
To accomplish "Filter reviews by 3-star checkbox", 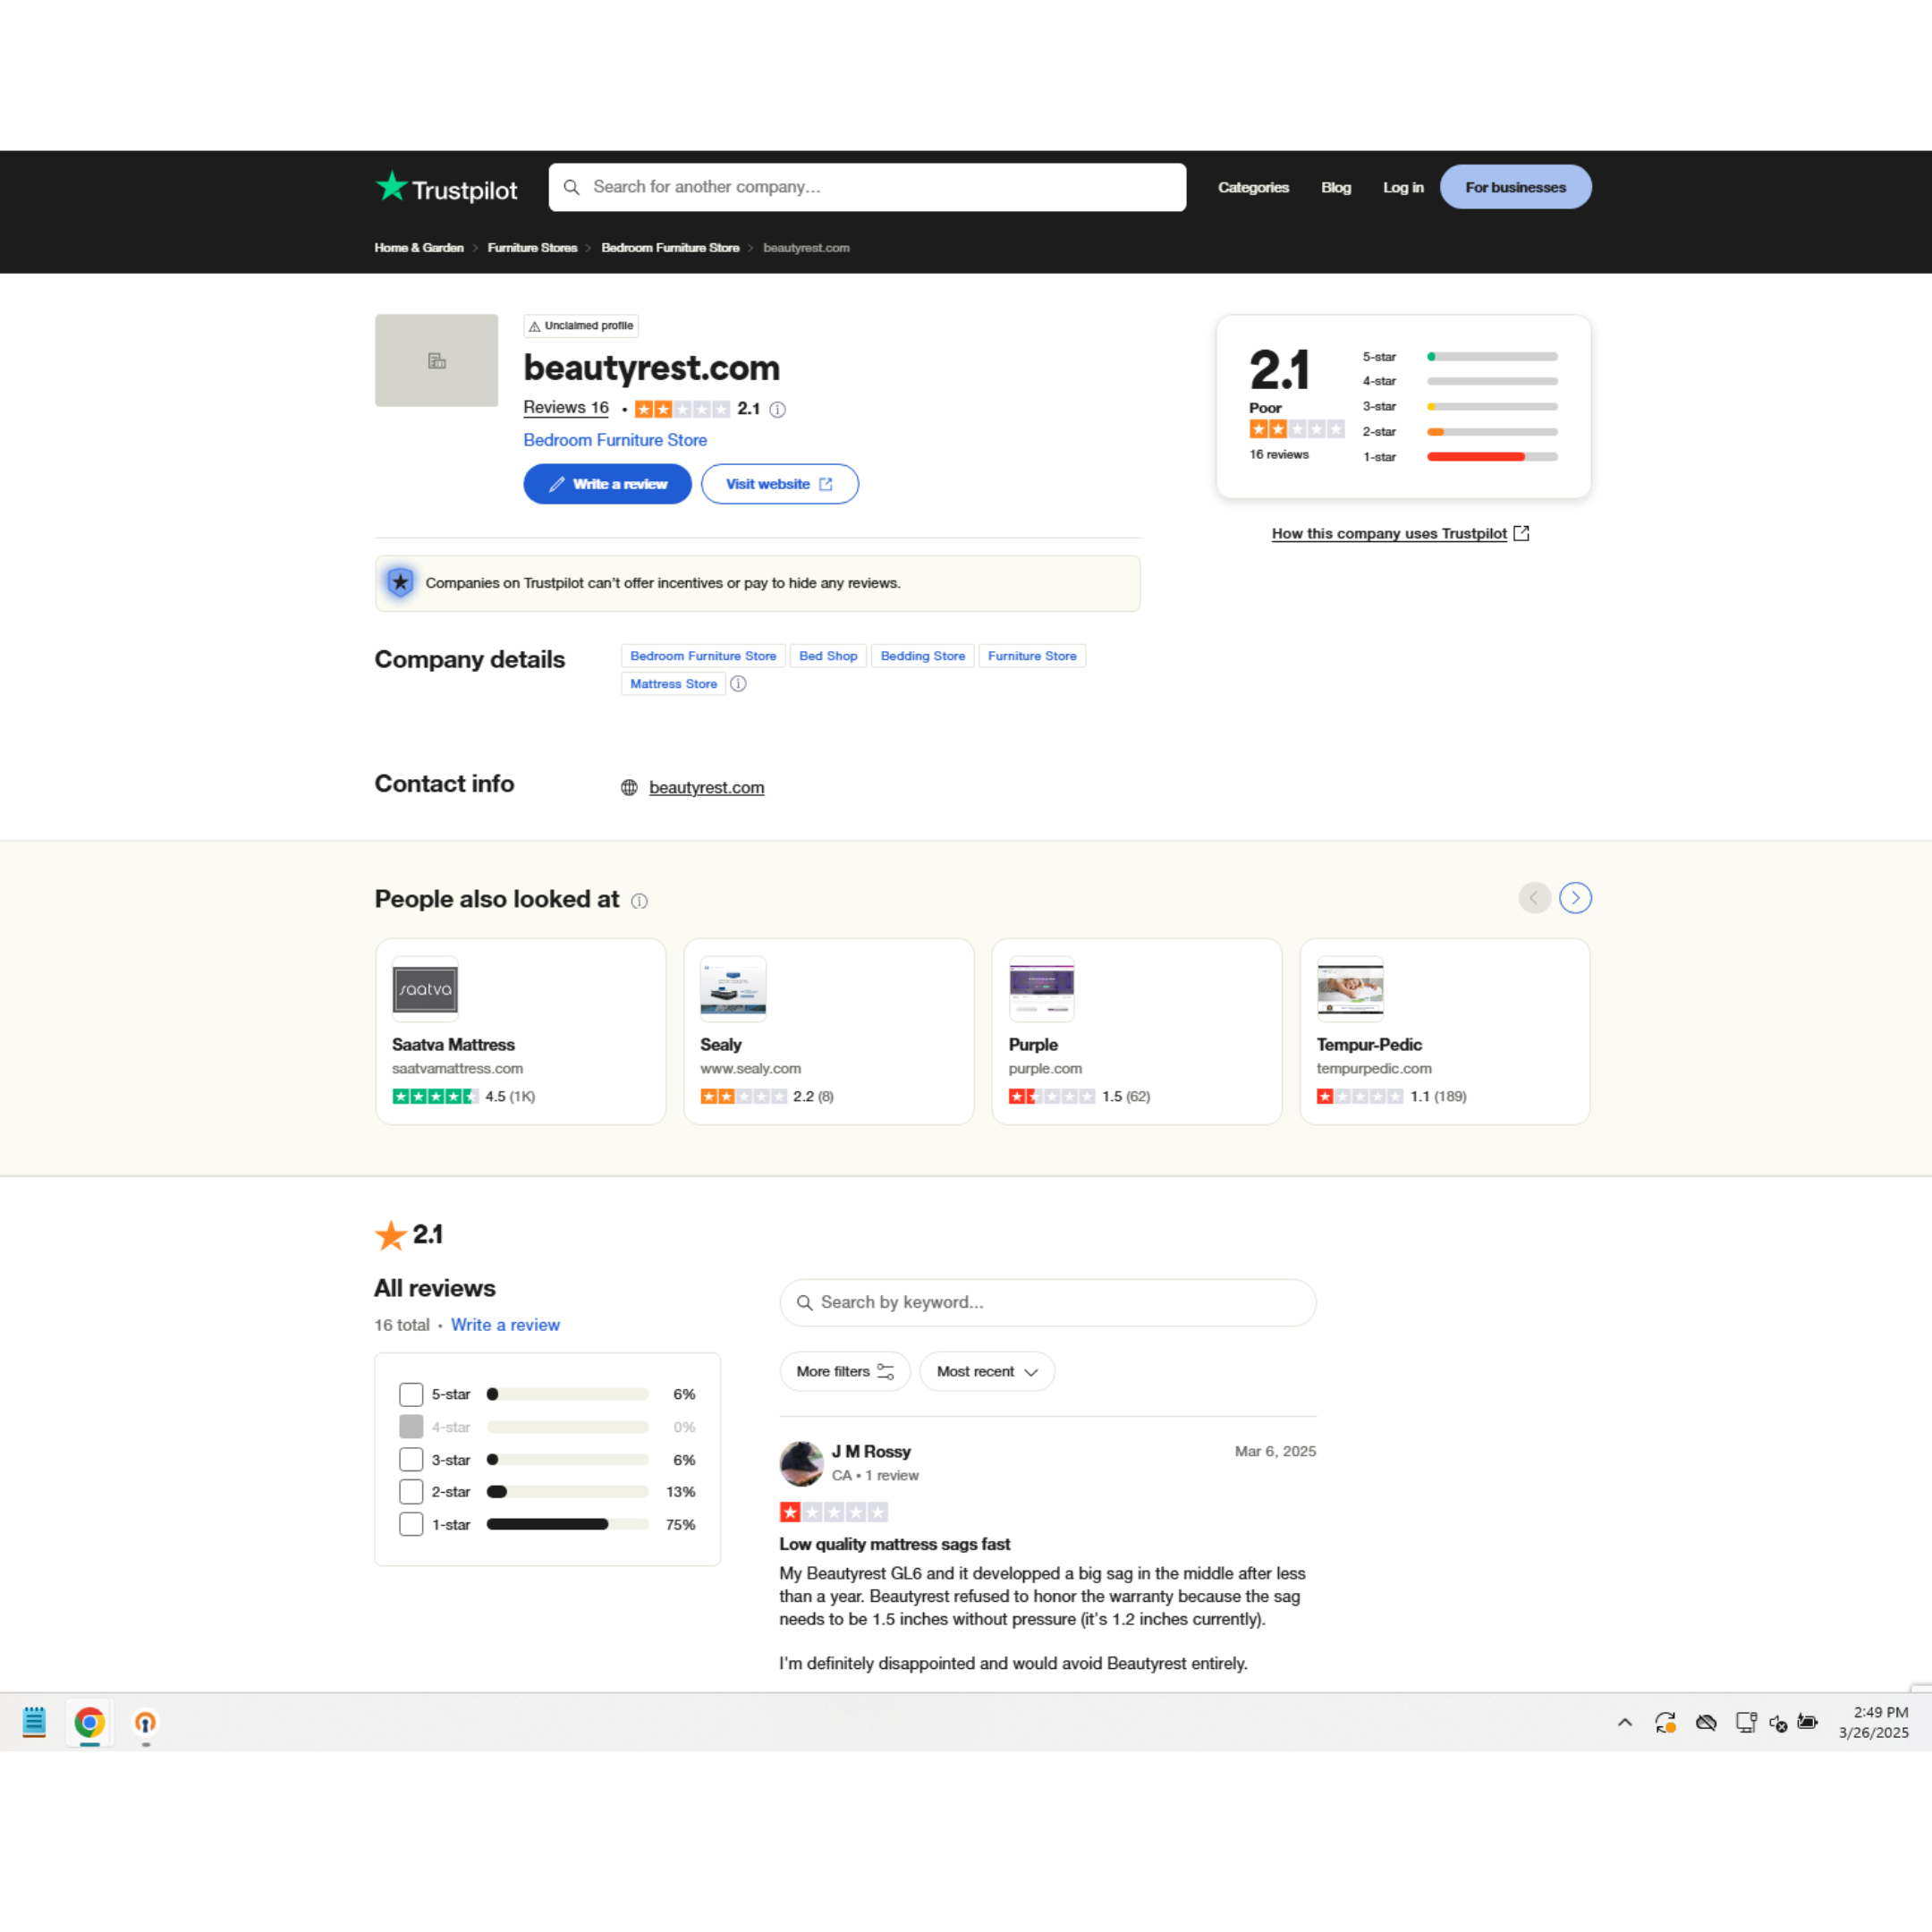I will [411, 1459].
